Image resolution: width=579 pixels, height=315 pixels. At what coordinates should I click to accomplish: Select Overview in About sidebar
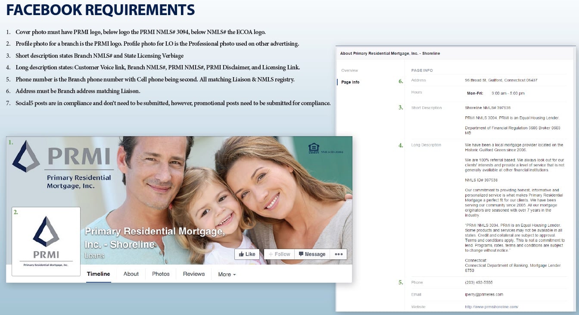point(349,70)
